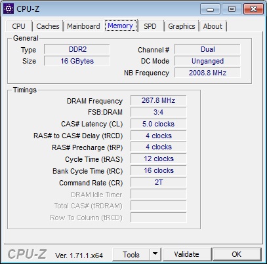Click the empty Total CAS# (tRDRAM) field

click(x=159, y=206)
